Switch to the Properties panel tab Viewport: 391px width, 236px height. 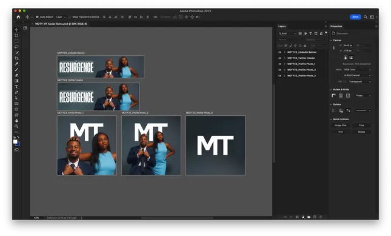336,26
